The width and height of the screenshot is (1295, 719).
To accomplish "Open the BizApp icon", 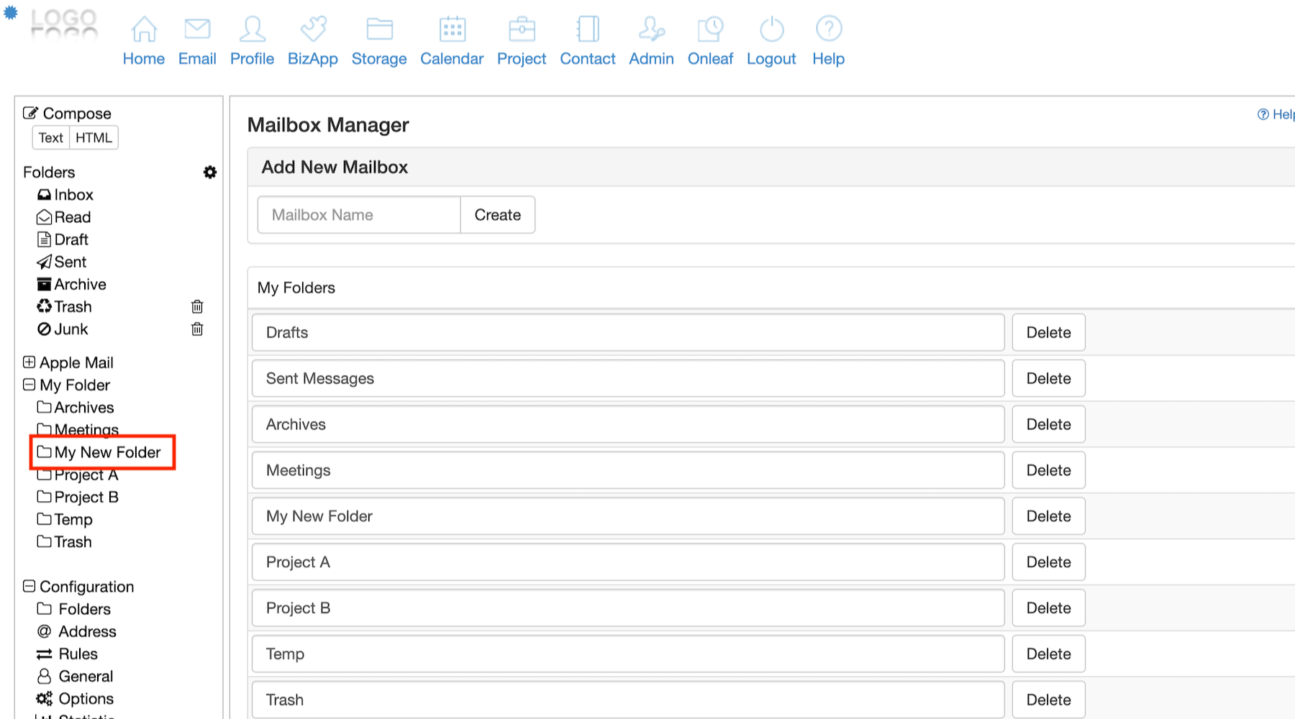I will [x=313, y=29].
